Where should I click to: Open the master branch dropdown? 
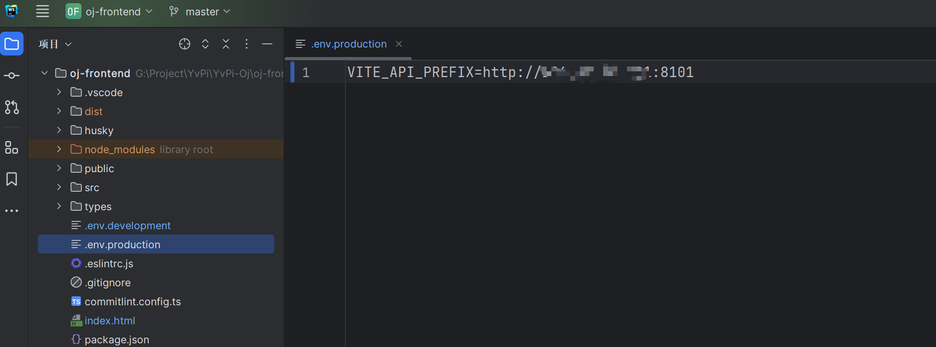200,11
